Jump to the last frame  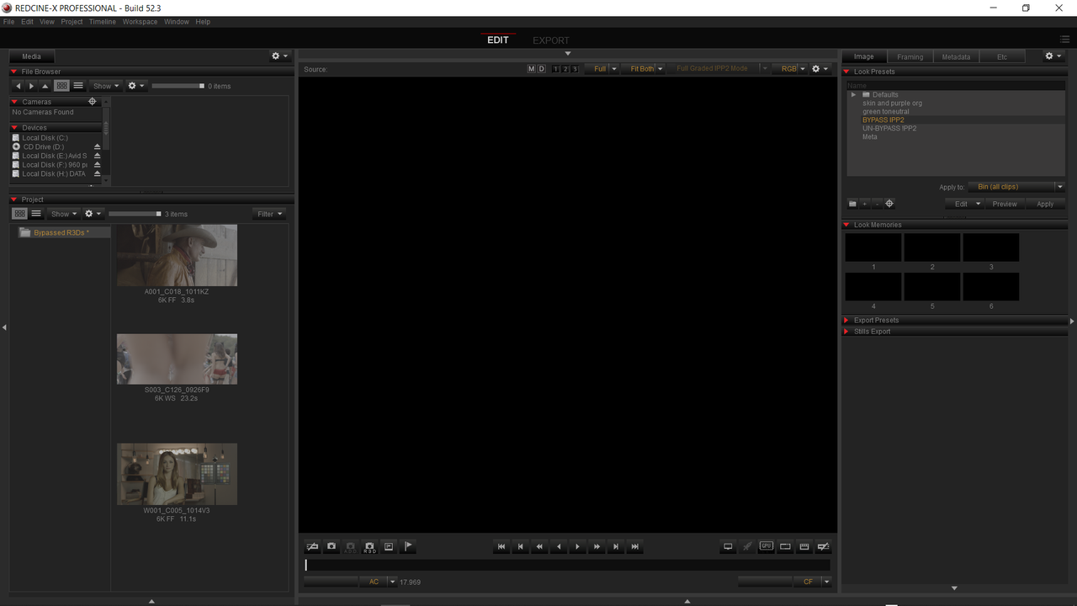click(635, 546)
